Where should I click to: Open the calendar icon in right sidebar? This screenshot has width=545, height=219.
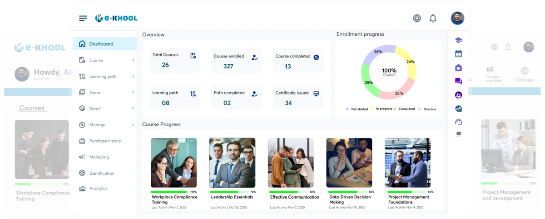(x=458, y=54)
